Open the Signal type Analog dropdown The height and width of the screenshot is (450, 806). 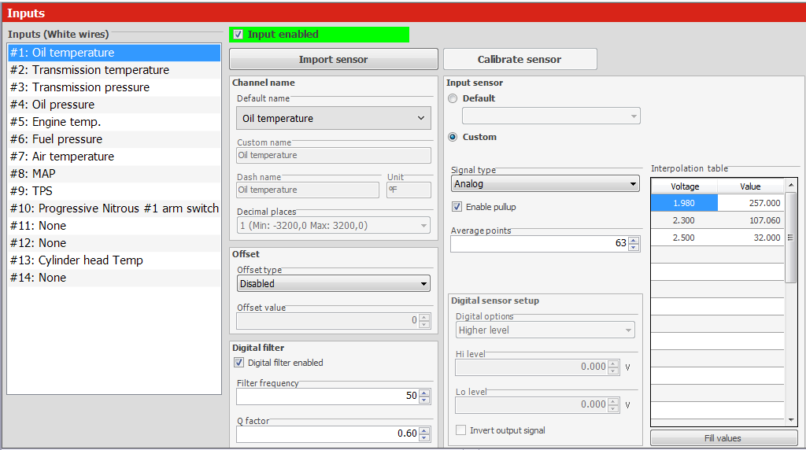(x=545, y=184)
